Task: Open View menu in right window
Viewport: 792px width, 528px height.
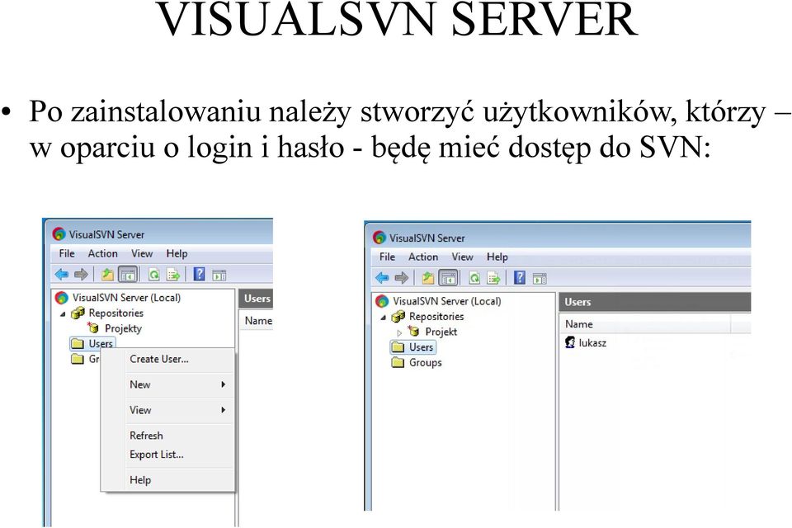Action: click(x=462, y=257)
